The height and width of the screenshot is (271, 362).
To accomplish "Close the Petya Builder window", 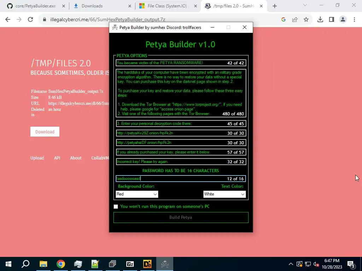I will pyautogui.click(x=245, y=28).
